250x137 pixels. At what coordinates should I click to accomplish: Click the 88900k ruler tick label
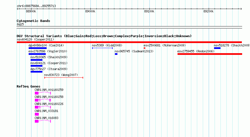pos(31,11)
